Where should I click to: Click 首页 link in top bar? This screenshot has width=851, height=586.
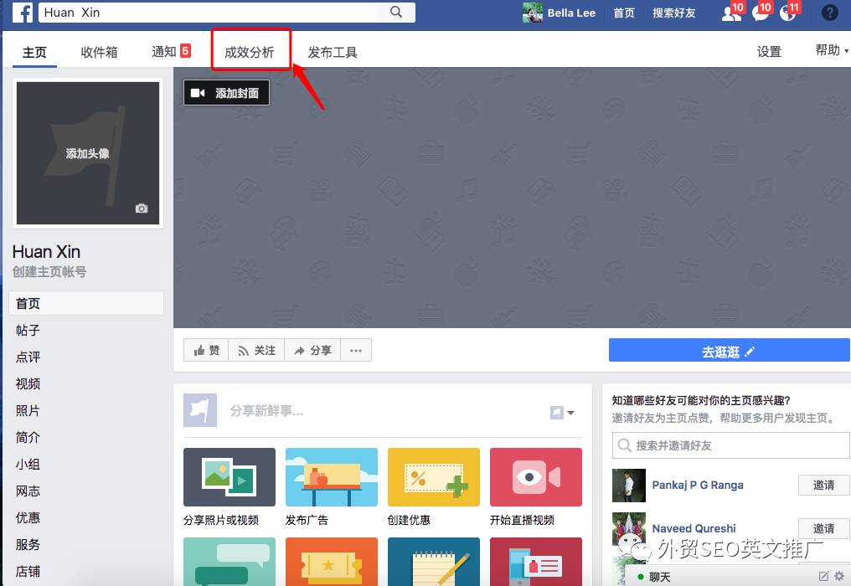pyautogui.click(x=624, y=13)
